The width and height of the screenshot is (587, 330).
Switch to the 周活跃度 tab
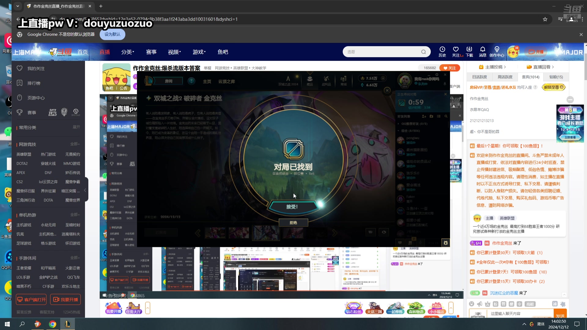click(x=505, y=77)
